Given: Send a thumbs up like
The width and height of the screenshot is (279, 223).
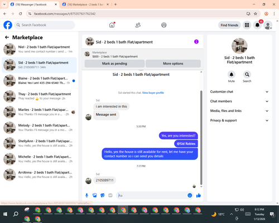Looking at the screenshot, I should pyautogui.click(x=199, y=195).
